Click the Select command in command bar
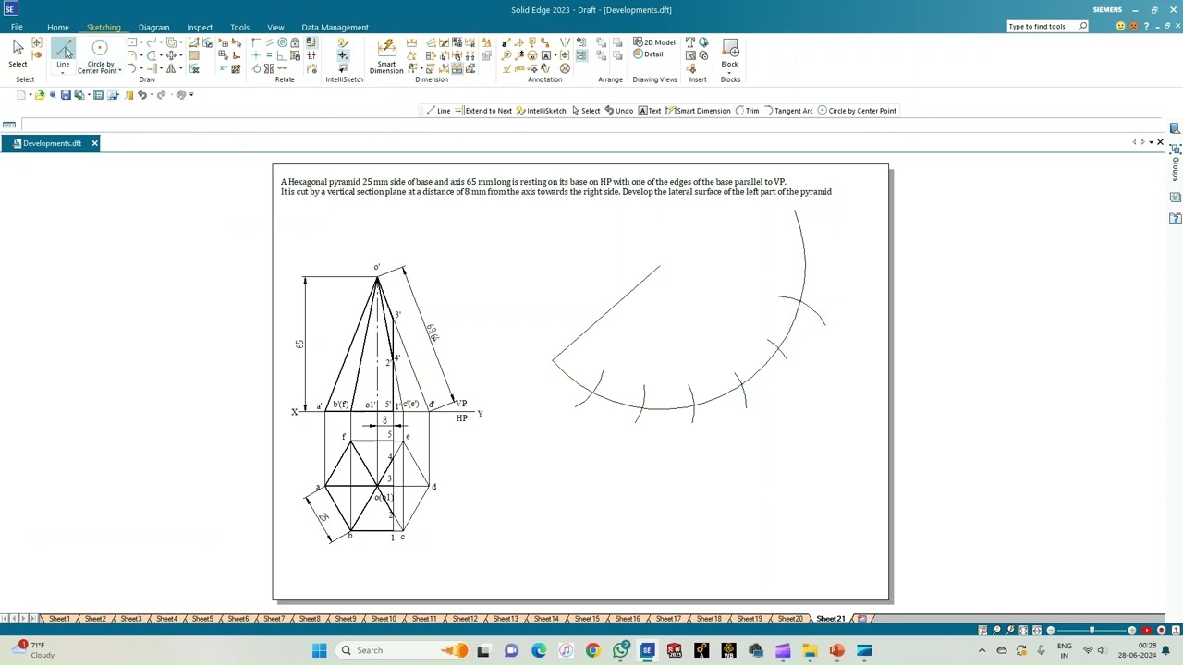Screen dimensions: 1183x665 point(586,111)
